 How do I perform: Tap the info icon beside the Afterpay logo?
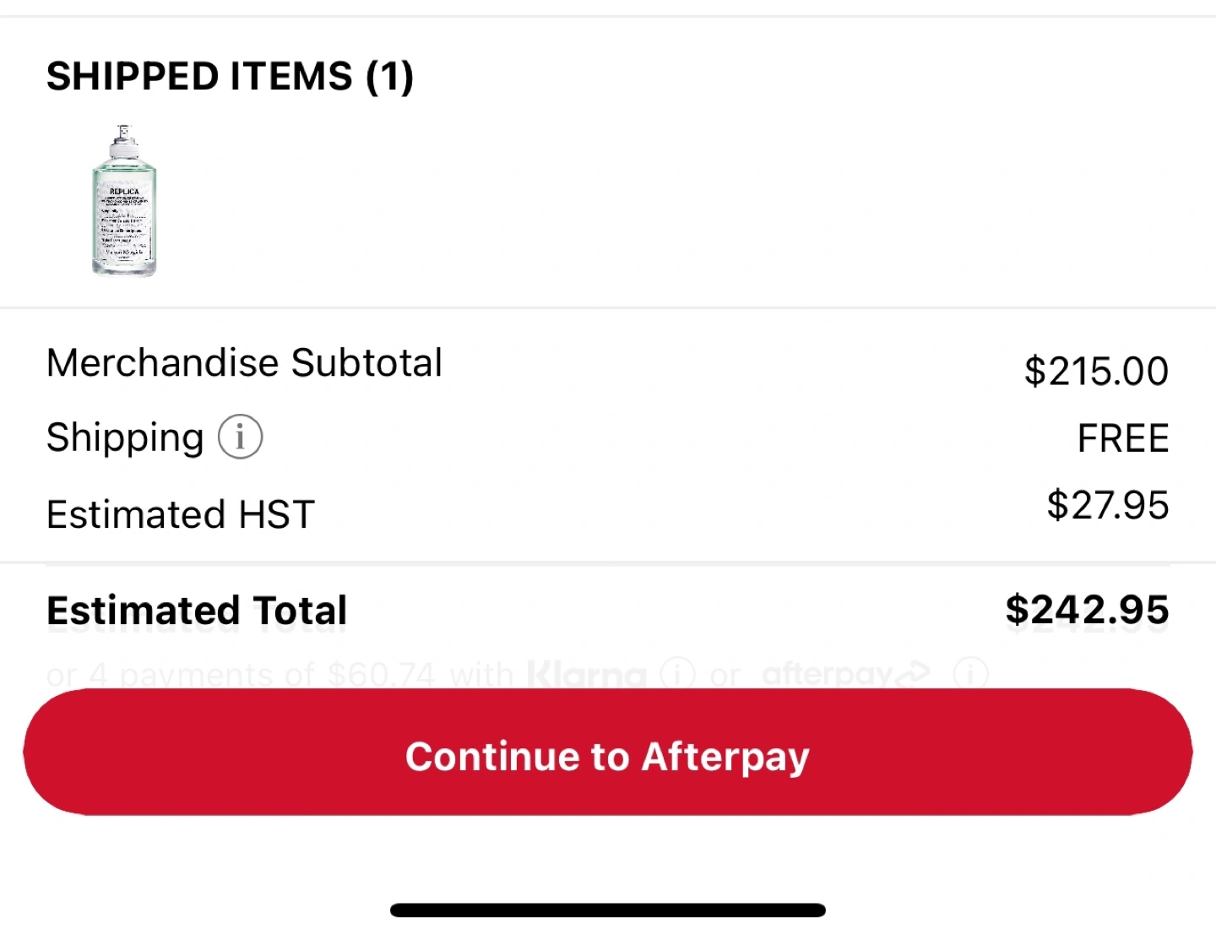pyautogui.click(x=971, y=674)
